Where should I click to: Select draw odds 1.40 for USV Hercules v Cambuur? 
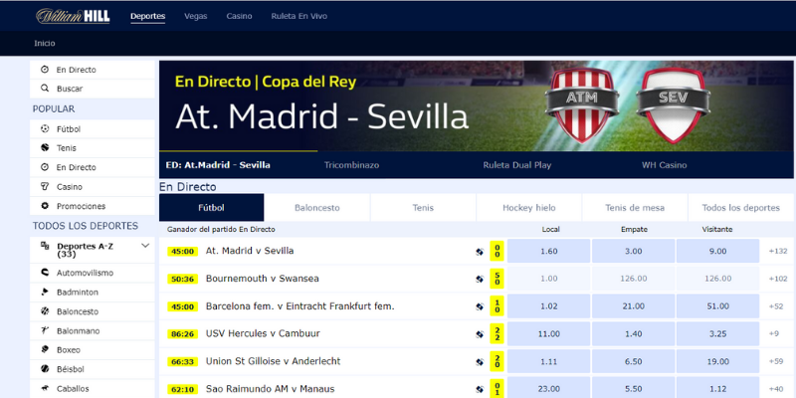tap(634, 333)
